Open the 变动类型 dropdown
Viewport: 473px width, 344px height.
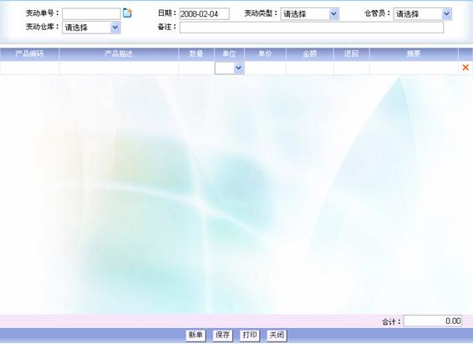[x=310, y=14]
